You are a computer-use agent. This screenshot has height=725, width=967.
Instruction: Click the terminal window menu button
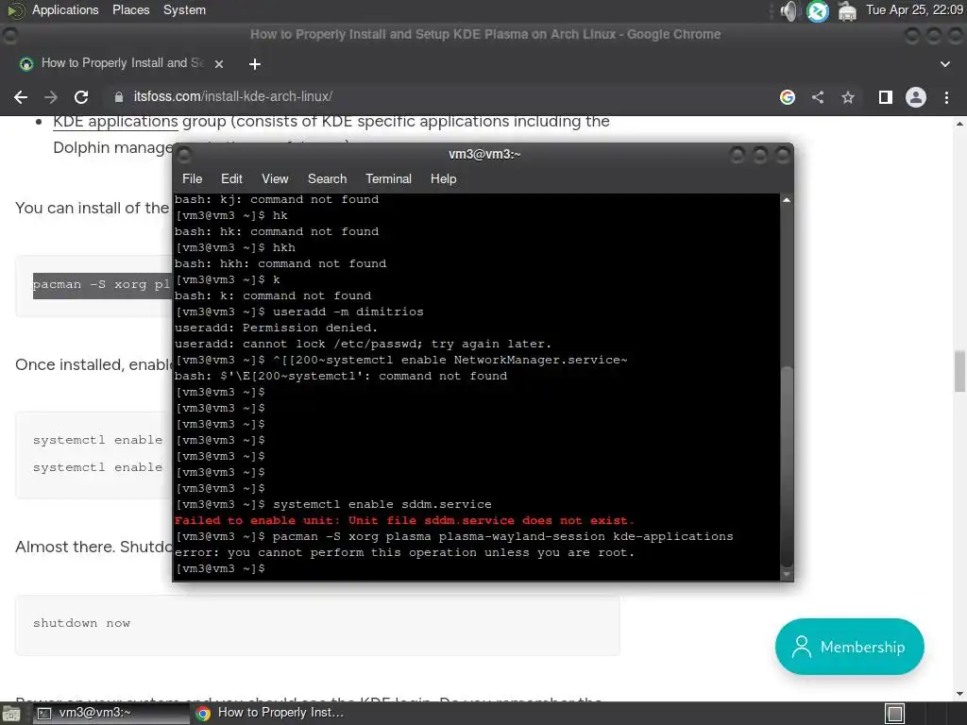pyautogui.click(x=184, y=154)
